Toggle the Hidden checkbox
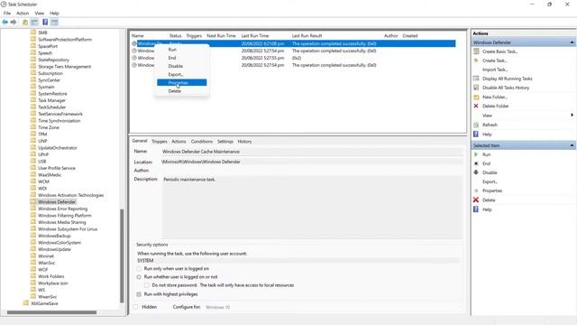This screenshot has height=325, width=577. (x=136, y=307)
